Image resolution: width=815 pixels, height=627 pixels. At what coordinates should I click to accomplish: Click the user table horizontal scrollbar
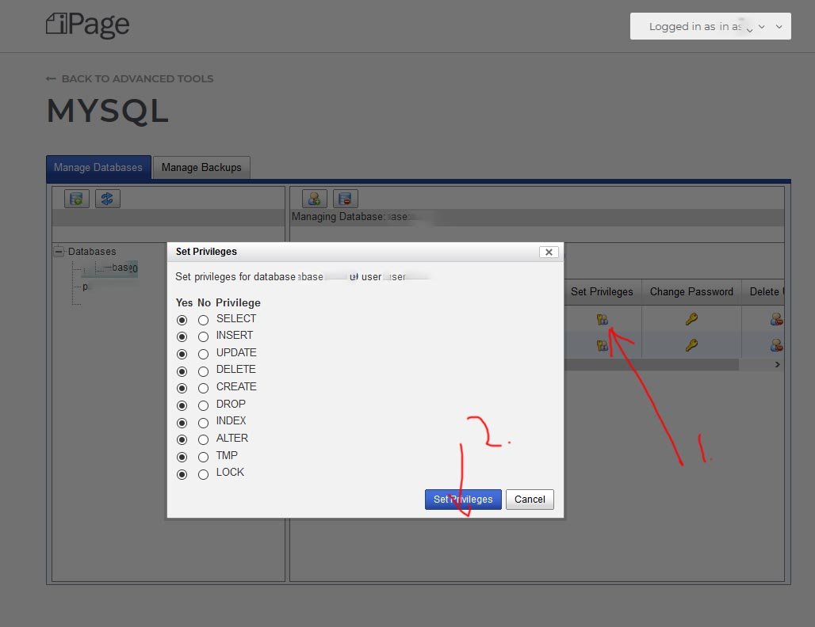pos(652,364)
